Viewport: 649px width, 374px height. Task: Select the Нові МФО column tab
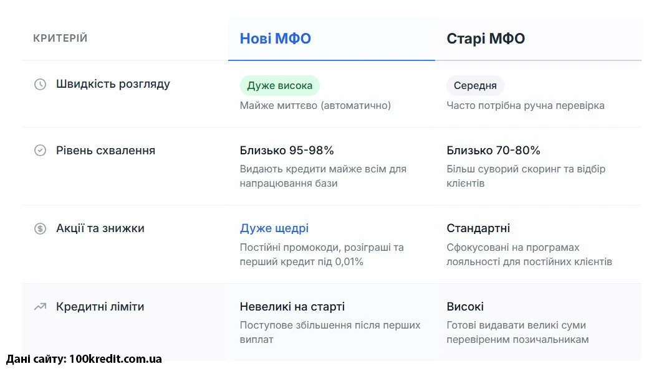click(276, 39)
